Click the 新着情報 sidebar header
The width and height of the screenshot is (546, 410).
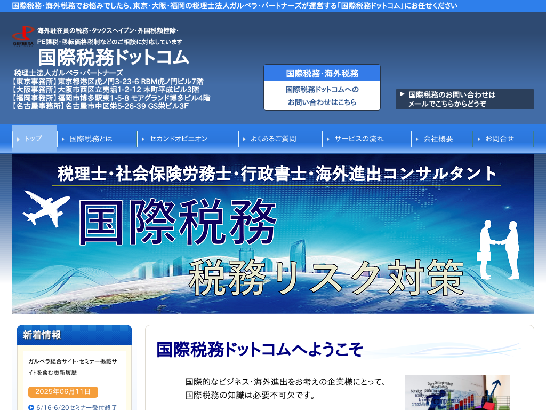(74, 335)
